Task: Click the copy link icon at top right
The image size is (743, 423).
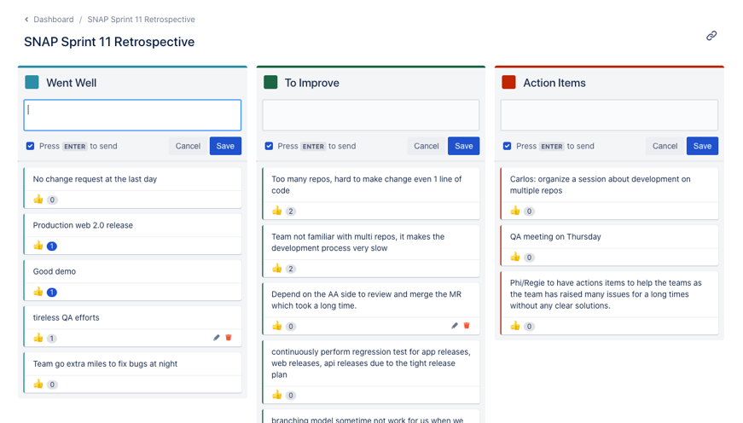Action: [x=711, y=36]
